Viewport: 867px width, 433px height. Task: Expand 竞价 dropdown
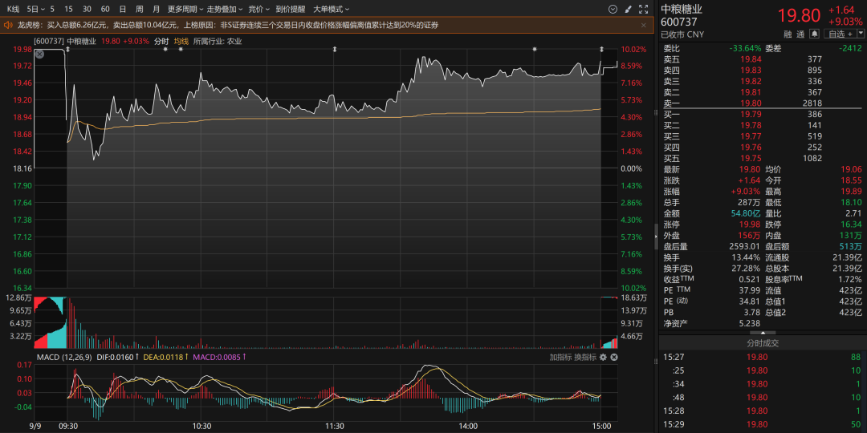click(x=258, y=10)
